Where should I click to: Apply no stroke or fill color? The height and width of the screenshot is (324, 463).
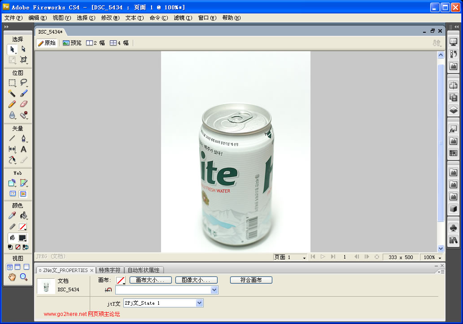point(18,247)
